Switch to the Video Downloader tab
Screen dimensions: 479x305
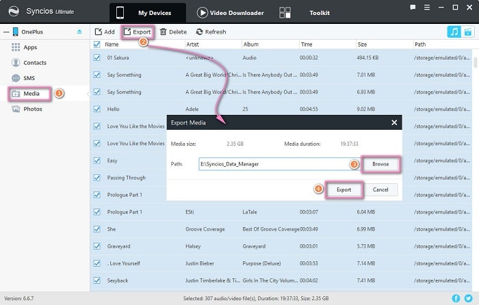point(233,12)
